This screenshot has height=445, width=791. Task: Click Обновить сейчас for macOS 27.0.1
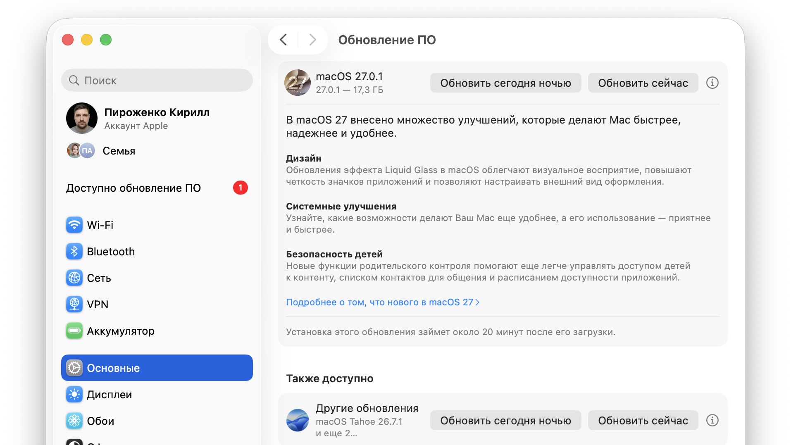pyautogui.click(x=643, y=83)
